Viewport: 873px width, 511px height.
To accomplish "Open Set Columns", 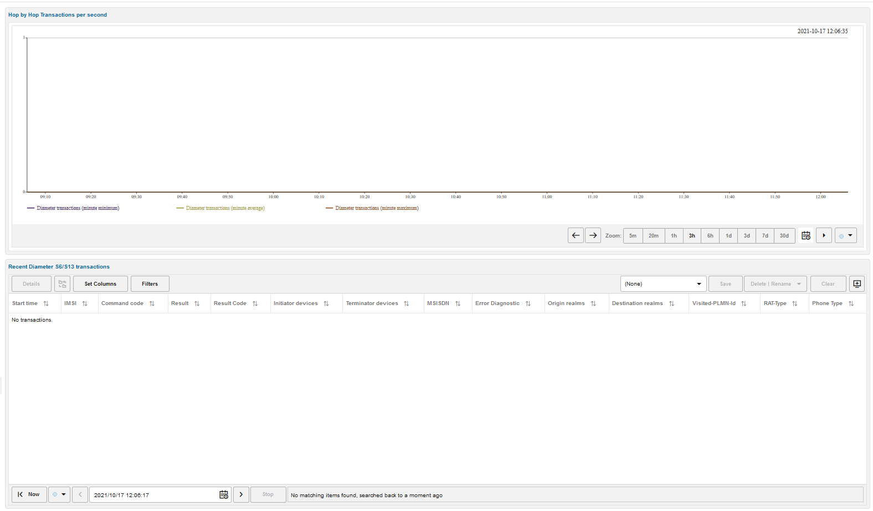I will pos(100,283).
